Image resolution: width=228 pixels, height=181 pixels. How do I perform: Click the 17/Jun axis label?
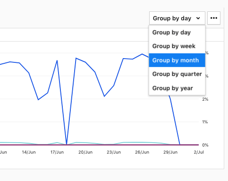click(57, 152)
